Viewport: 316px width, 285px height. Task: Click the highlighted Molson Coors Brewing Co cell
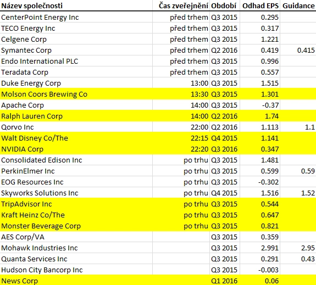tap(76, 94)
